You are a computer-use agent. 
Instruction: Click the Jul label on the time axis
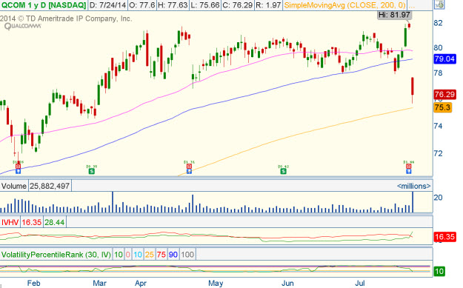coord(360,284)
